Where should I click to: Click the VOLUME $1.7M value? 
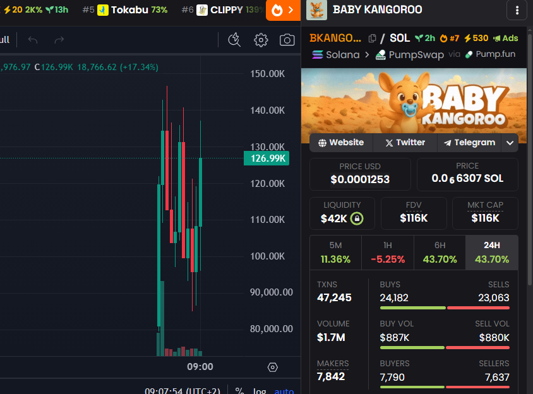click(331, 338)
